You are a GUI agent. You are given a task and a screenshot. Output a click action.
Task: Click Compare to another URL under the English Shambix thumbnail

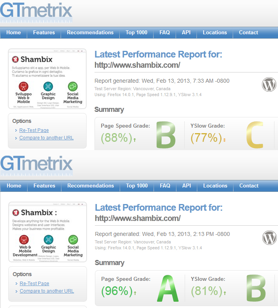click(x=47, y=291)
